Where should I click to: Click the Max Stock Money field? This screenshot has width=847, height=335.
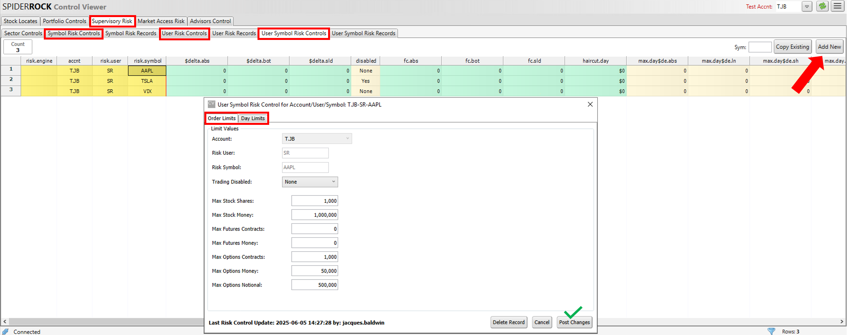[315, 215]
